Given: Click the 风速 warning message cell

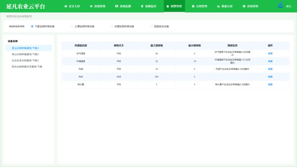Looking at the screenshot, I should click(x=232, y=69).
